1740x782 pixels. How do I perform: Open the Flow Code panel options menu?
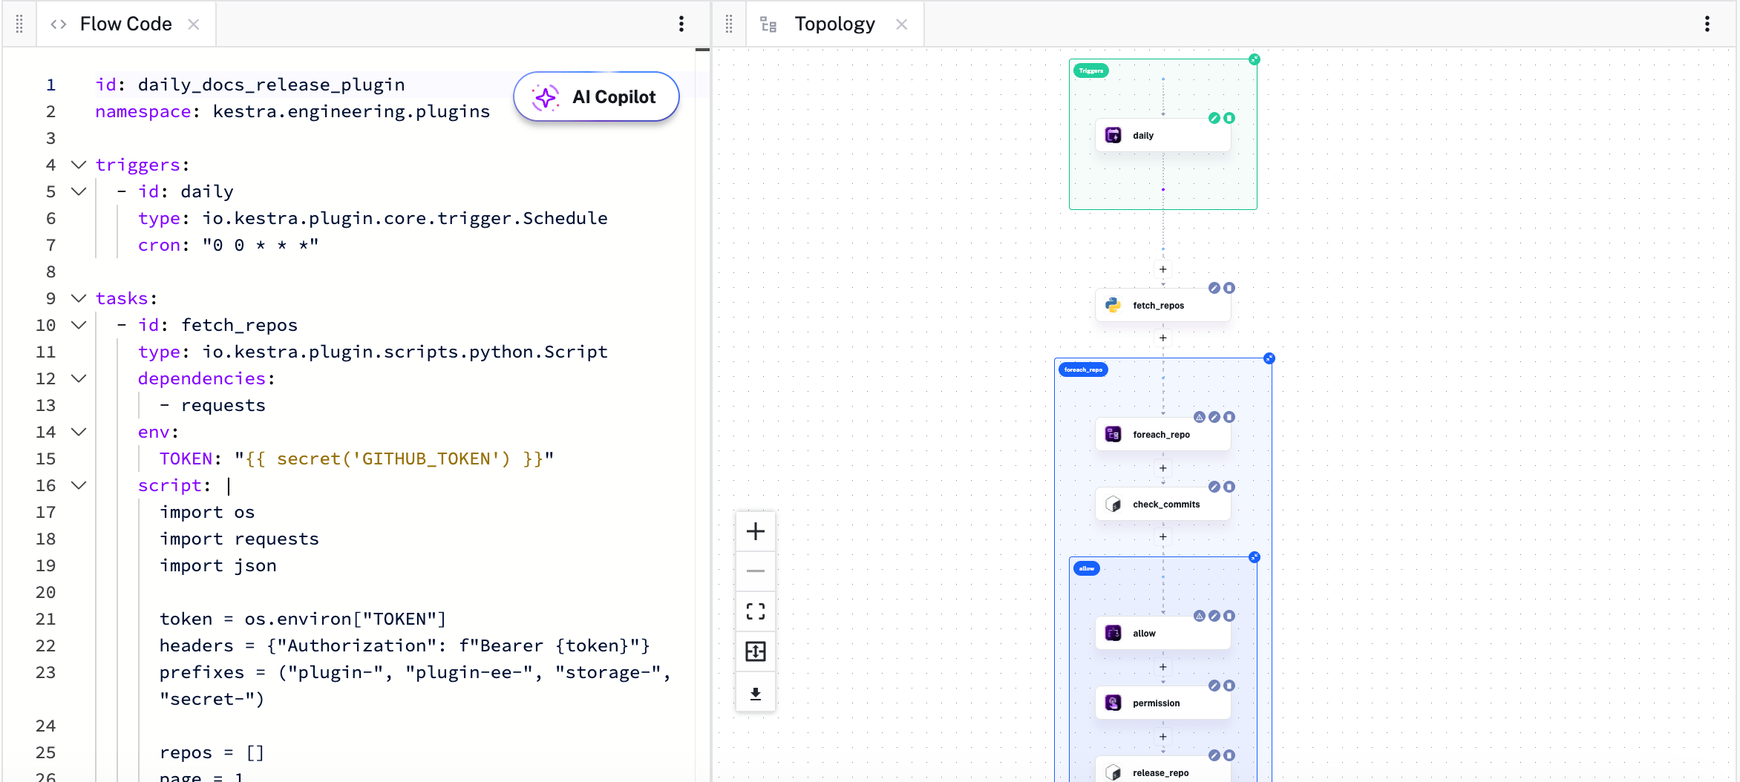[x=681, y=23]
